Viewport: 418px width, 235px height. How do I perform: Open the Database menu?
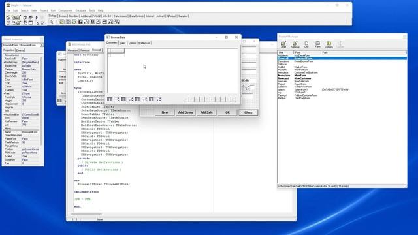coord(81,10)
